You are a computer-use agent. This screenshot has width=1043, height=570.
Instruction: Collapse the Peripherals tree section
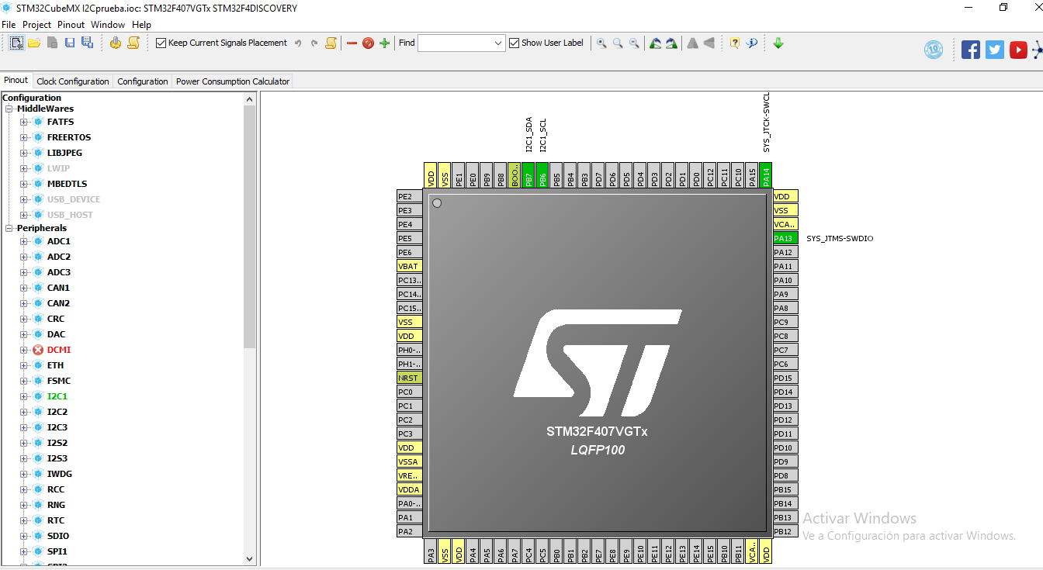coord(9,228)
